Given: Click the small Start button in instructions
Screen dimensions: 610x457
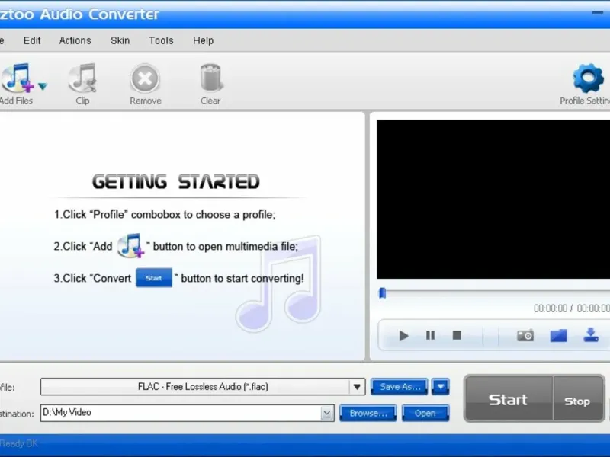Looking at the screenshot, I should click(154, 278).
